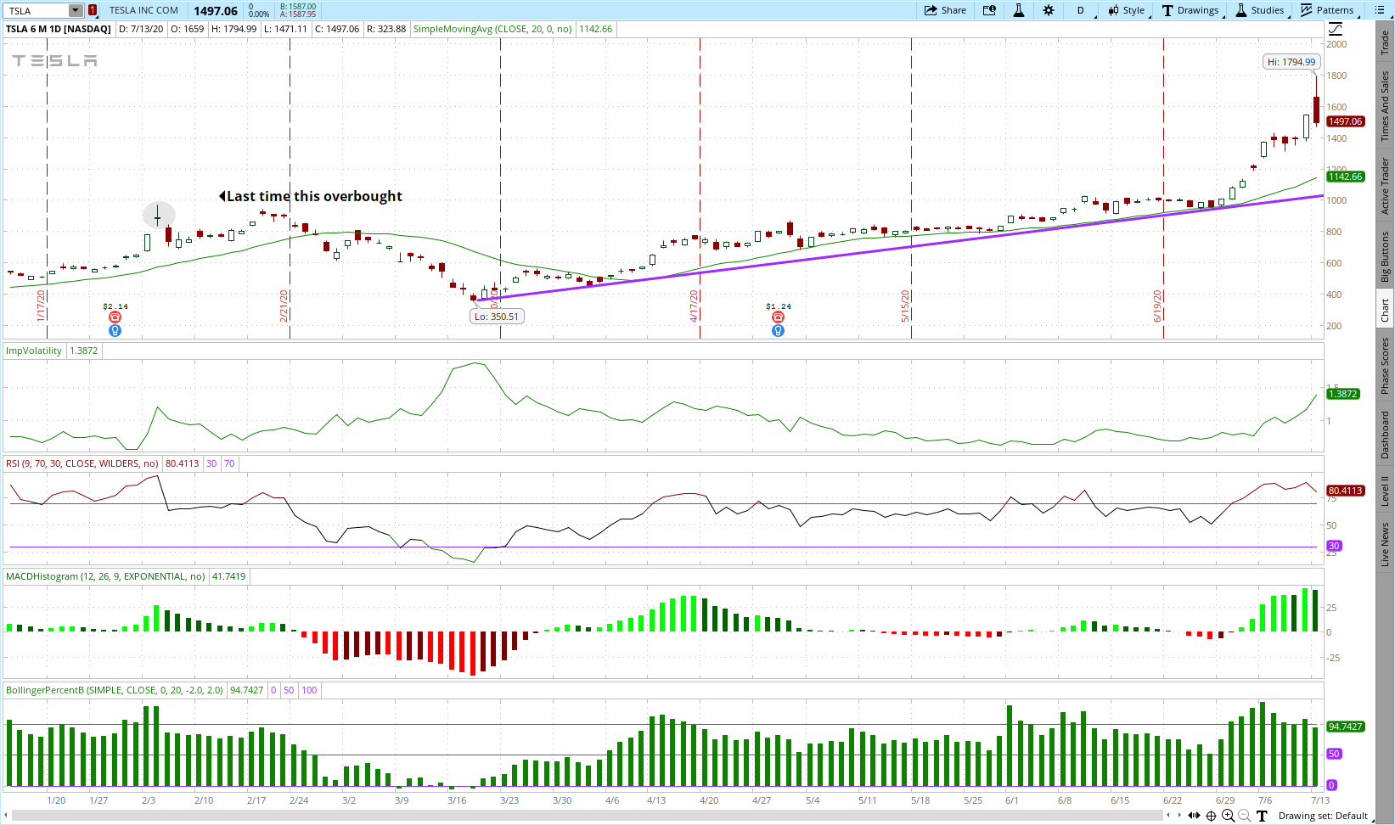Open the D timeframe dropdown
Screen dimensions: 1395x825
(x=1081, y=10)
